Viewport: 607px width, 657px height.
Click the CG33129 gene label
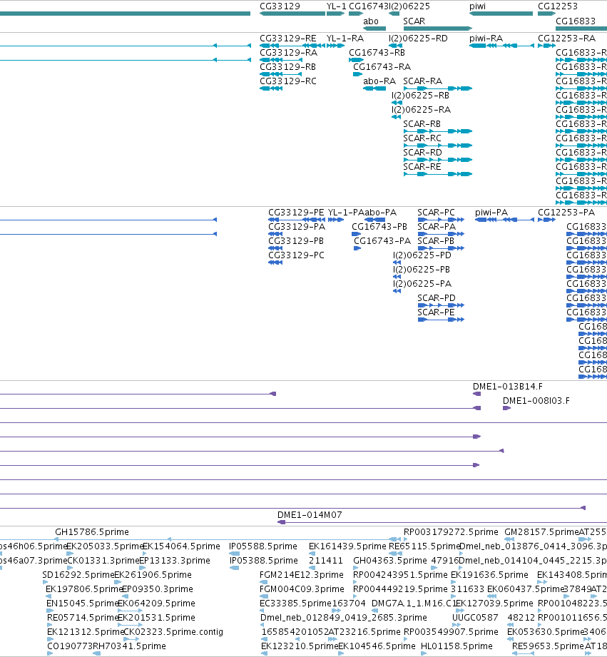pyautogui.click(x=280, y=6)
